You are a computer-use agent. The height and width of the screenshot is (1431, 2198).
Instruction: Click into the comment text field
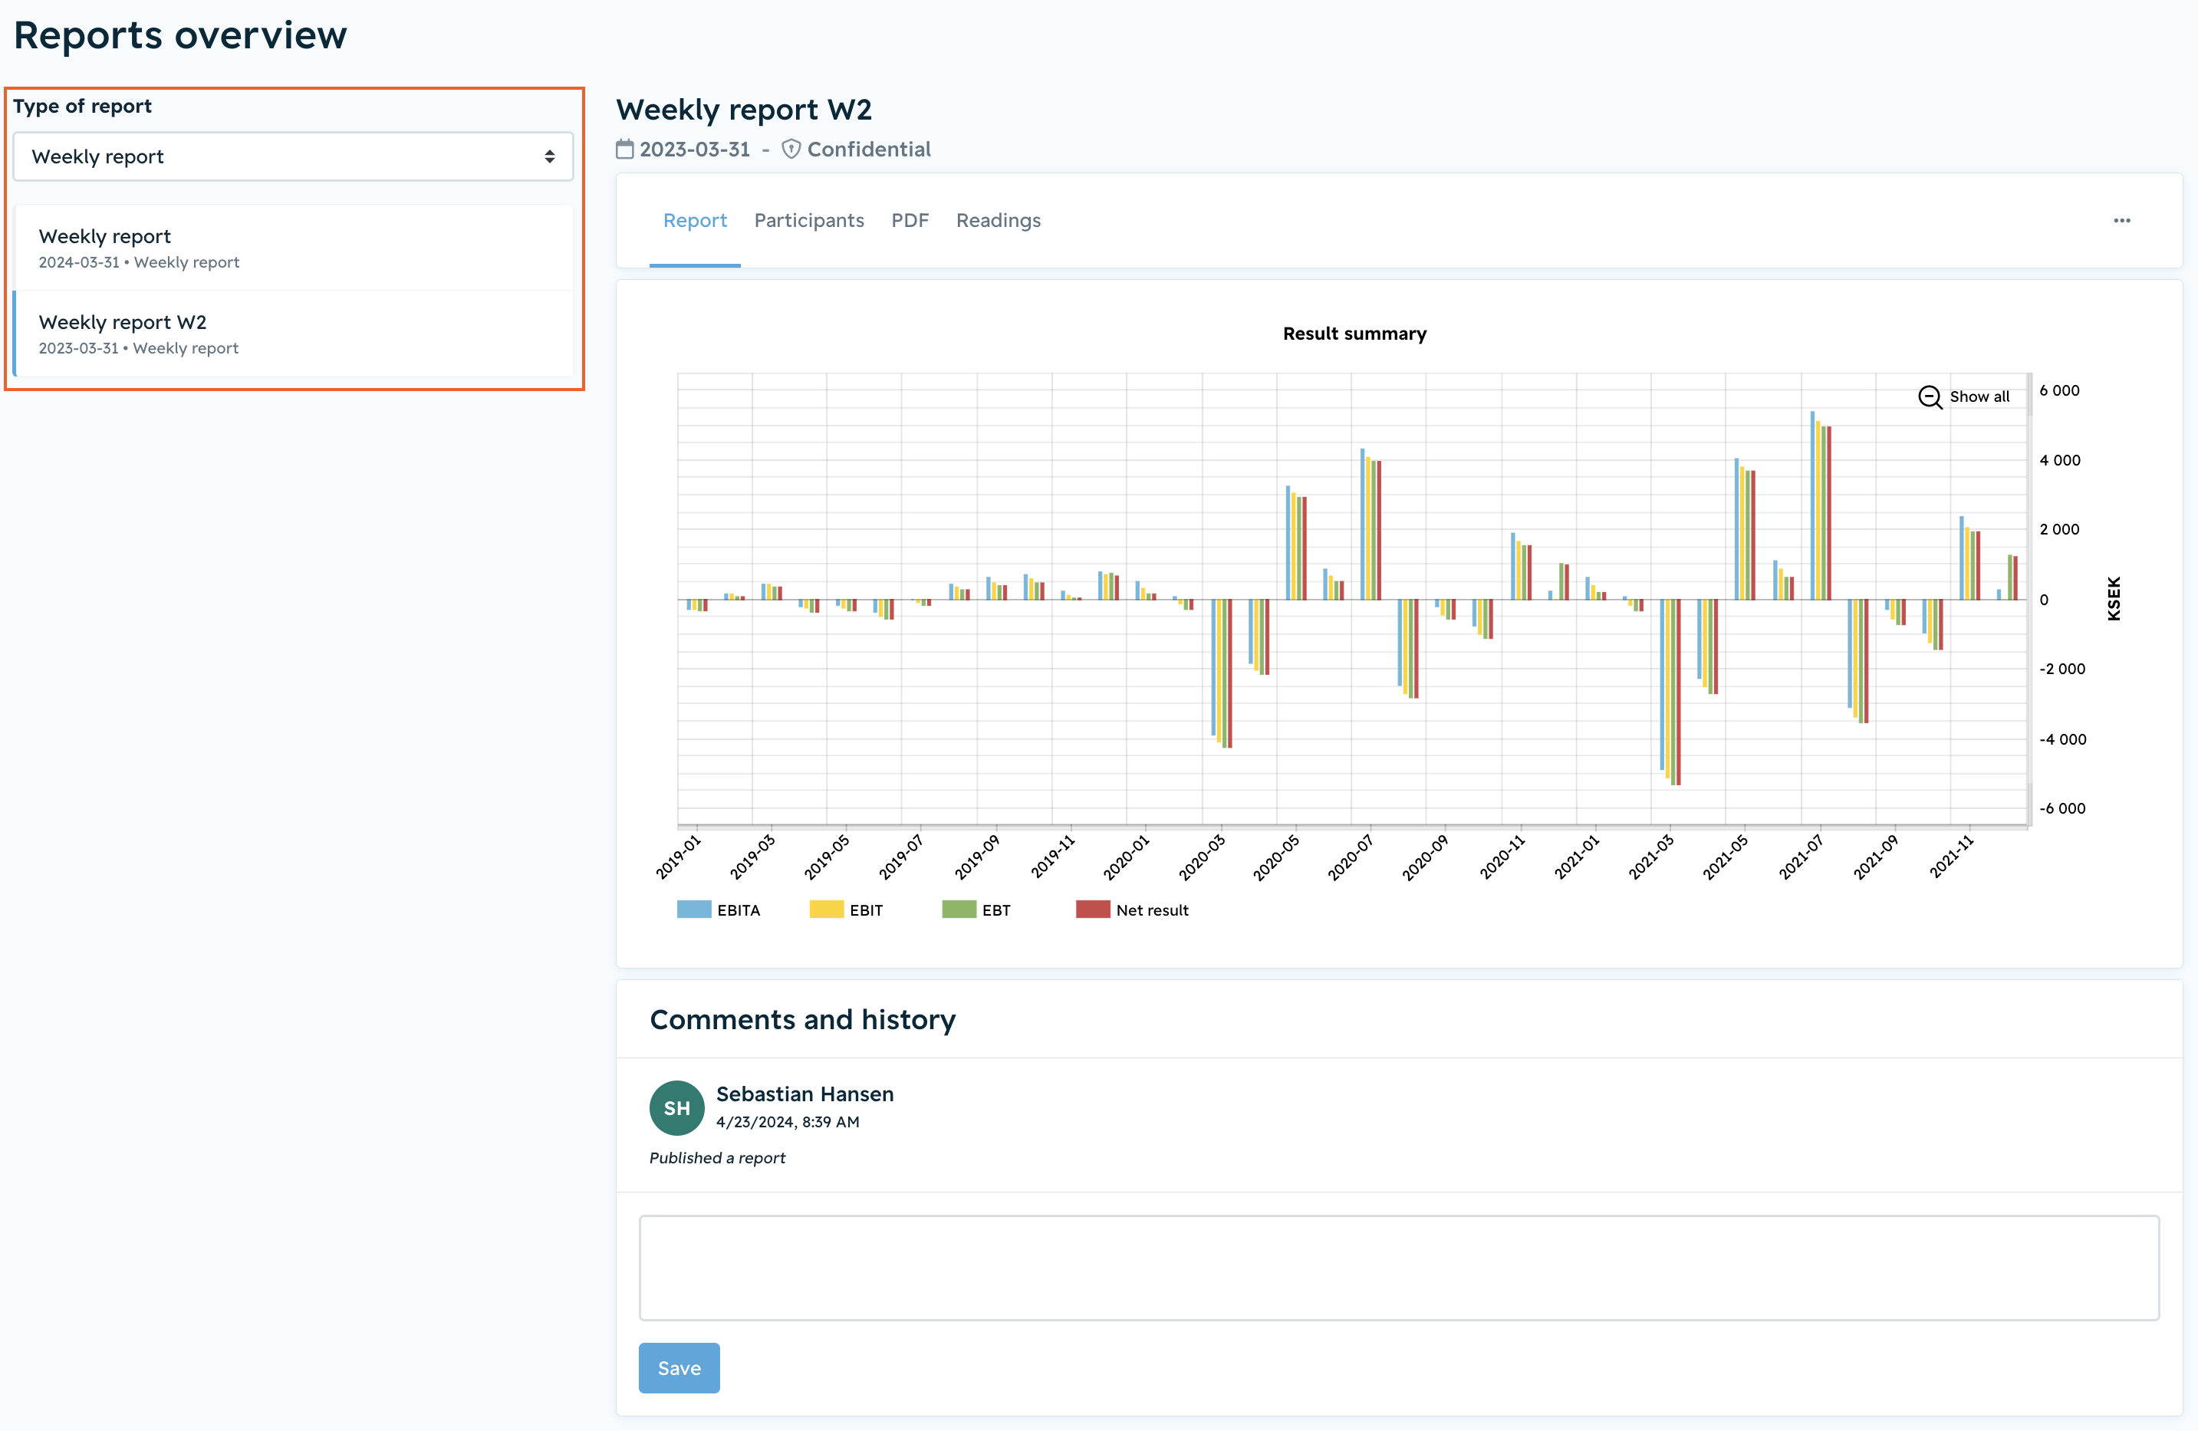click(1399, 1268)
